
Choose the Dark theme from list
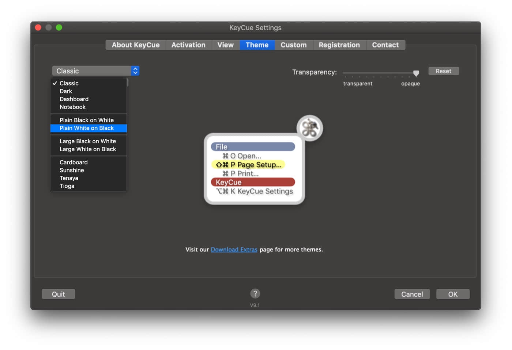click(x=66, y=91)
